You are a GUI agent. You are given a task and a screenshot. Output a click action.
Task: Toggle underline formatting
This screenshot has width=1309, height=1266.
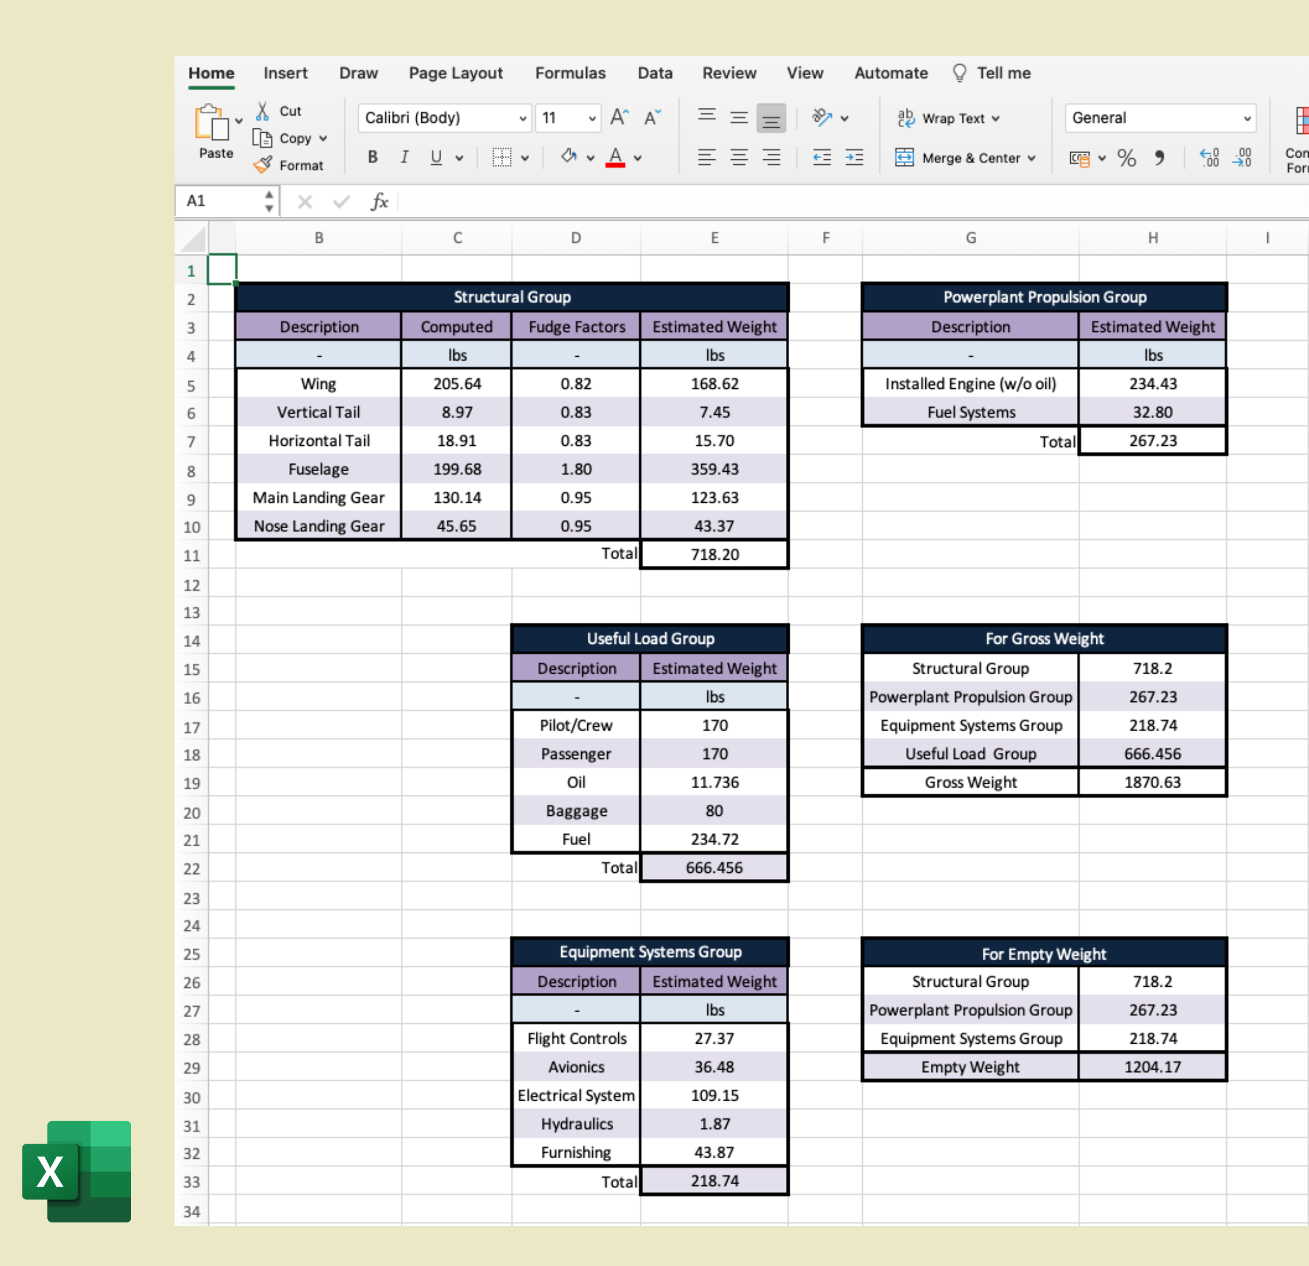(x=436, y=157)
